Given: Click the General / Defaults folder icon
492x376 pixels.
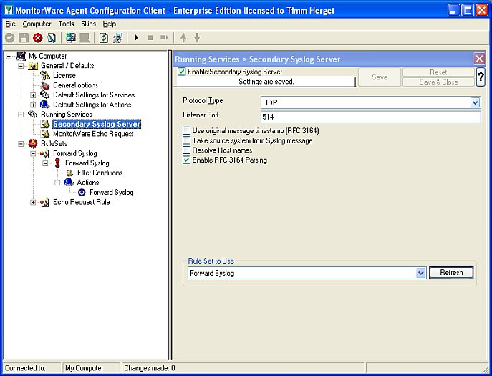Looking at the screenshot, I should pos(33,66).
